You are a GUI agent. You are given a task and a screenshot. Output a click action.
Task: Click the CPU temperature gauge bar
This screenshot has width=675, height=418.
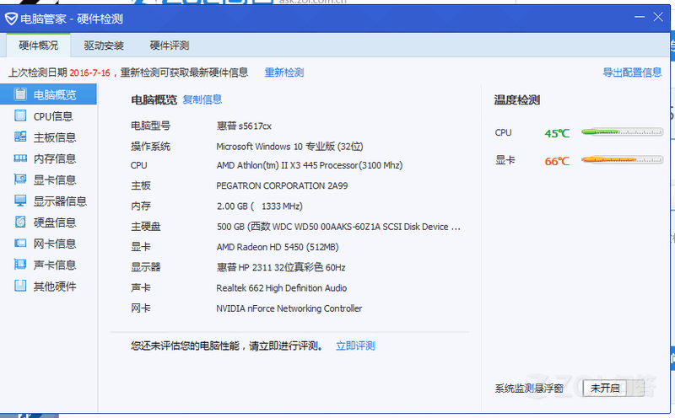coord(622,132)
